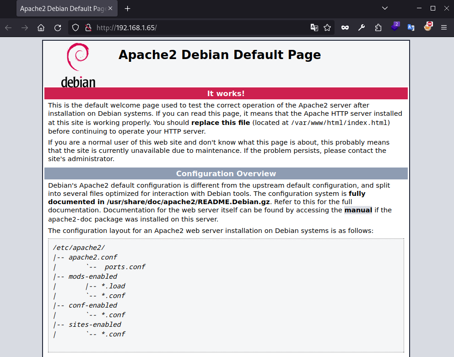454x357 pixels.
Task: Click the sites-enabled tree entry
Action: 95,325
